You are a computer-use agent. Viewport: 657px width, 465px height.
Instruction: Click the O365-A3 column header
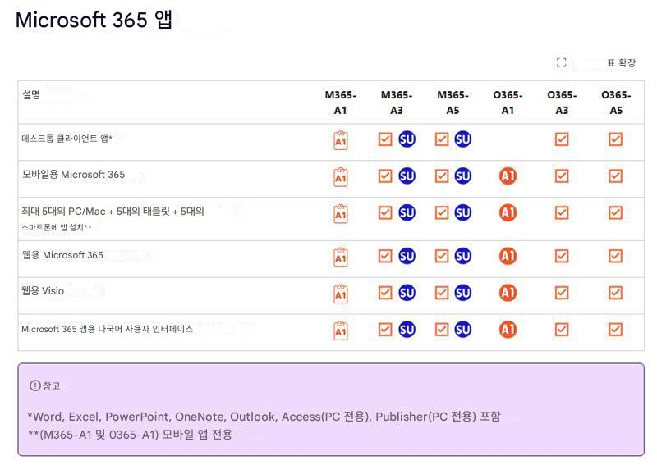[x=562, y=103]
